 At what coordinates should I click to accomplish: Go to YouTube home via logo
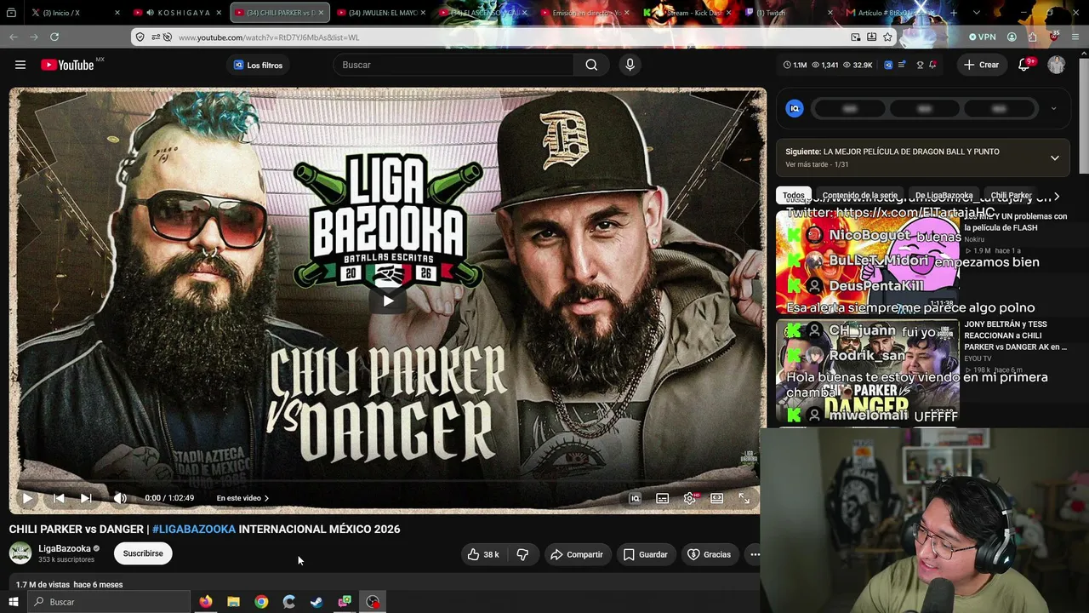67,65
